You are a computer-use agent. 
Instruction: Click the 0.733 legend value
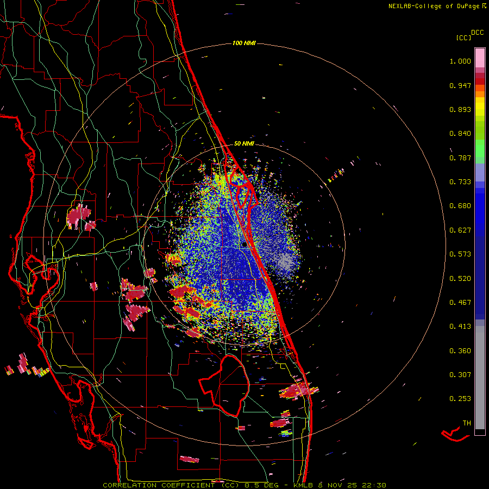[x=460, y=182]
